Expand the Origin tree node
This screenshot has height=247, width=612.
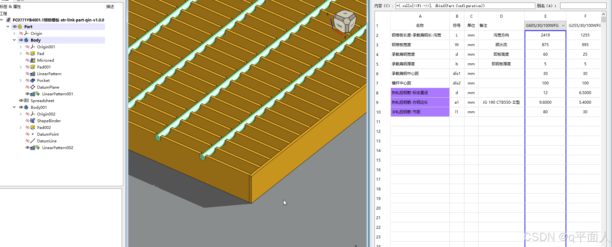tap(14, 33)
